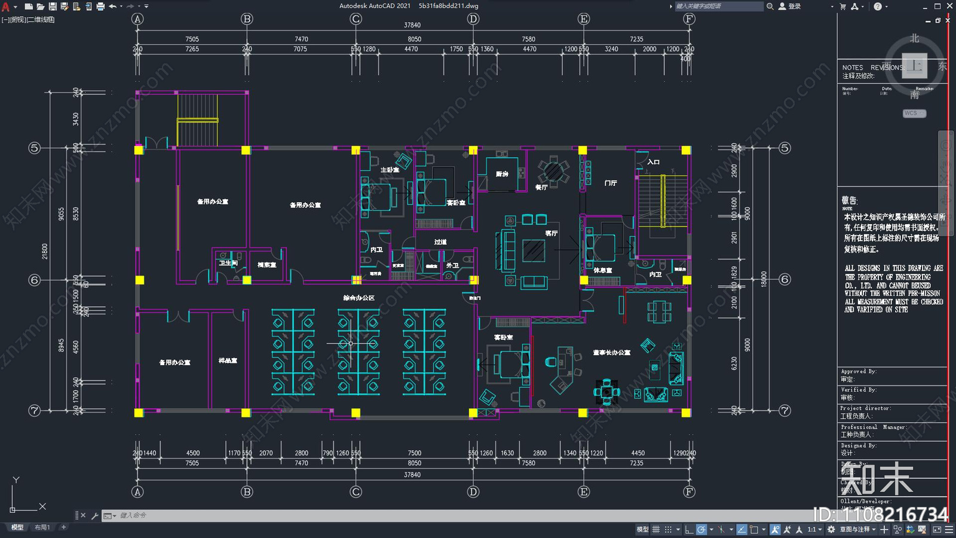Viewport: 956px width, 538px height.
Task: Click the Undo arrow icon
Action: click(x=112, y=7)
